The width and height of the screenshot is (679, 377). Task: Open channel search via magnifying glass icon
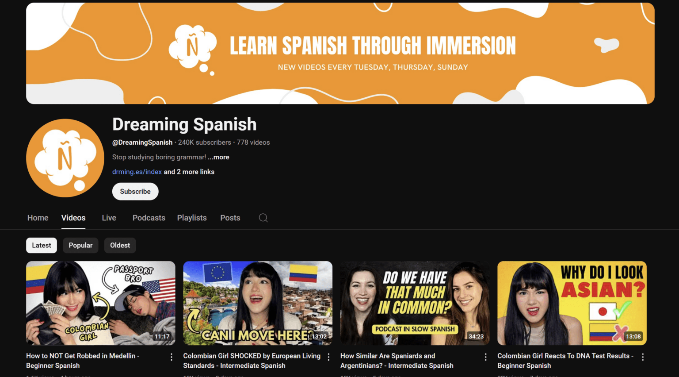click(x=263, y=218)
